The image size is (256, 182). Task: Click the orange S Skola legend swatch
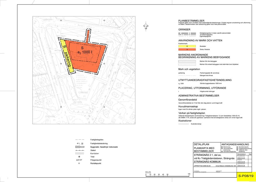tap(187, 50)
